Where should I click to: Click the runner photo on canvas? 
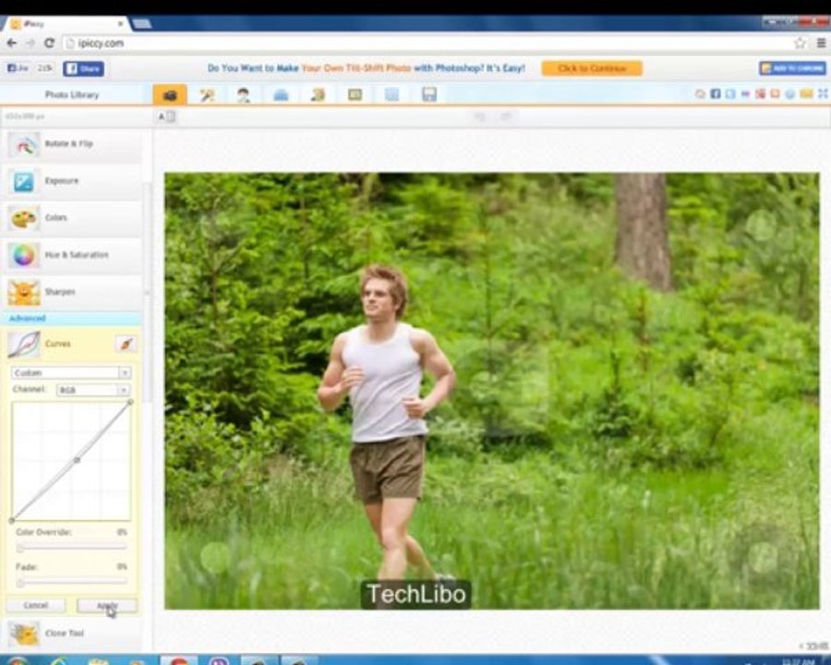pyautogui.click(x=492, y=391)
